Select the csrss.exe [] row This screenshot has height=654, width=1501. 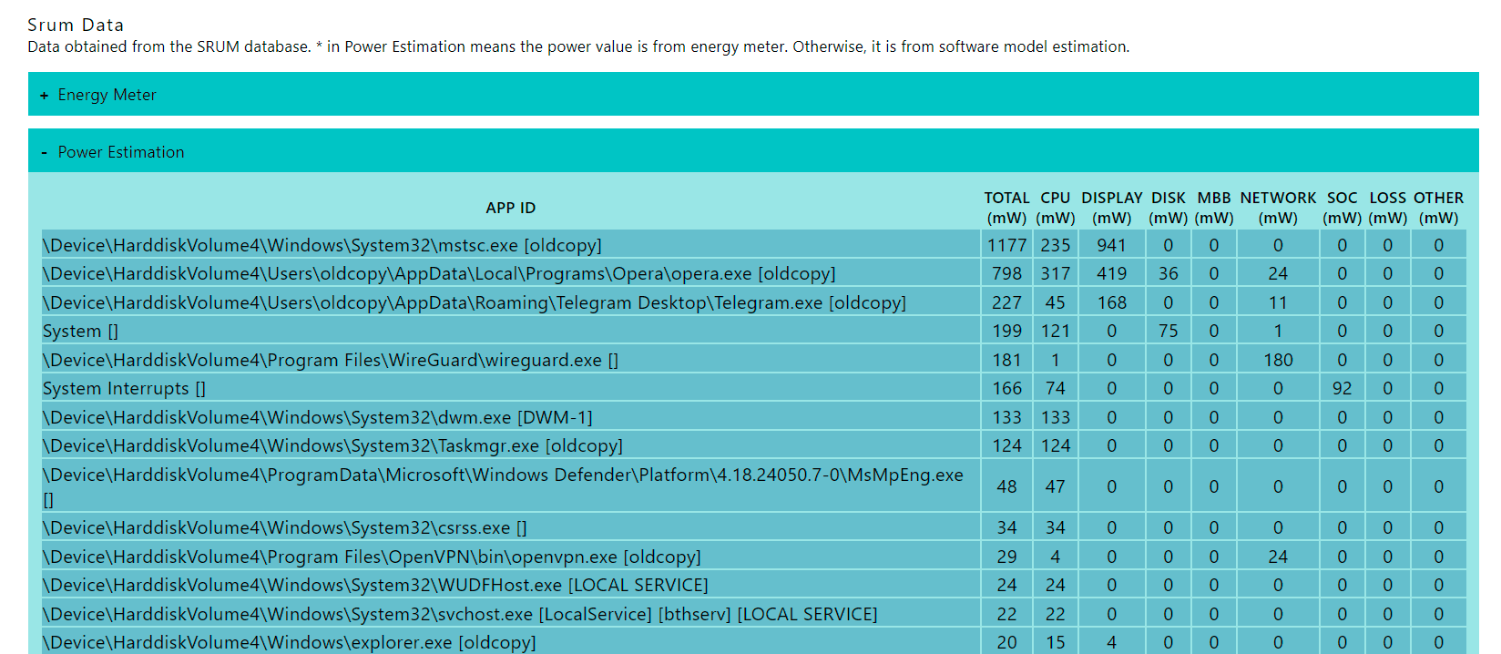pos(754,527)
